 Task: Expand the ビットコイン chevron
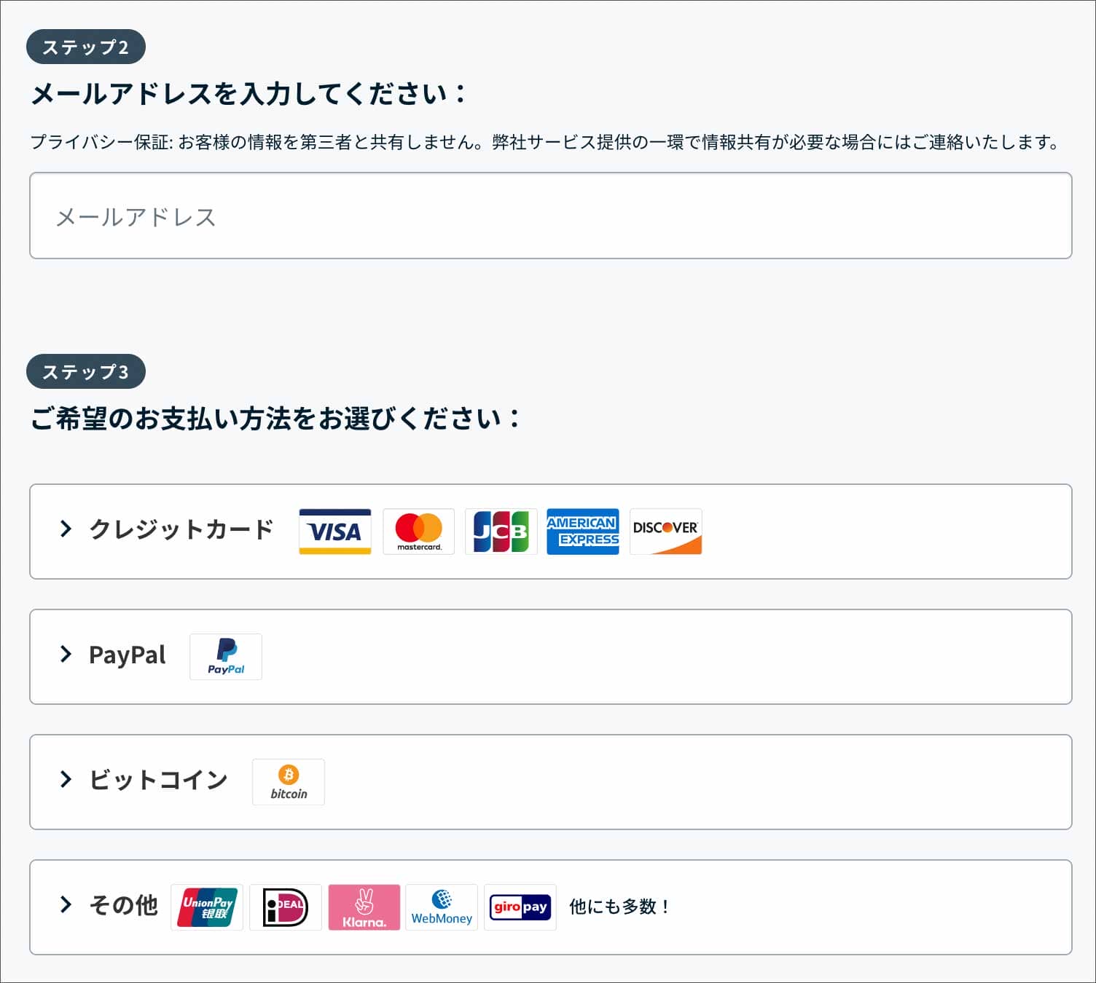click(x=66, y=779)
